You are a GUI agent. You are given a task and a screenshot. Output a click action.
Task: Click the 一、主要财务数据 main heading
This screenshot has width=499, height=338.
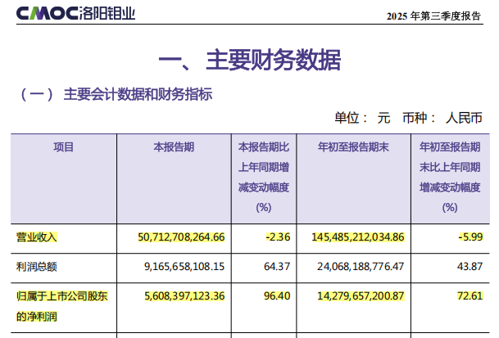click(248, 61)
